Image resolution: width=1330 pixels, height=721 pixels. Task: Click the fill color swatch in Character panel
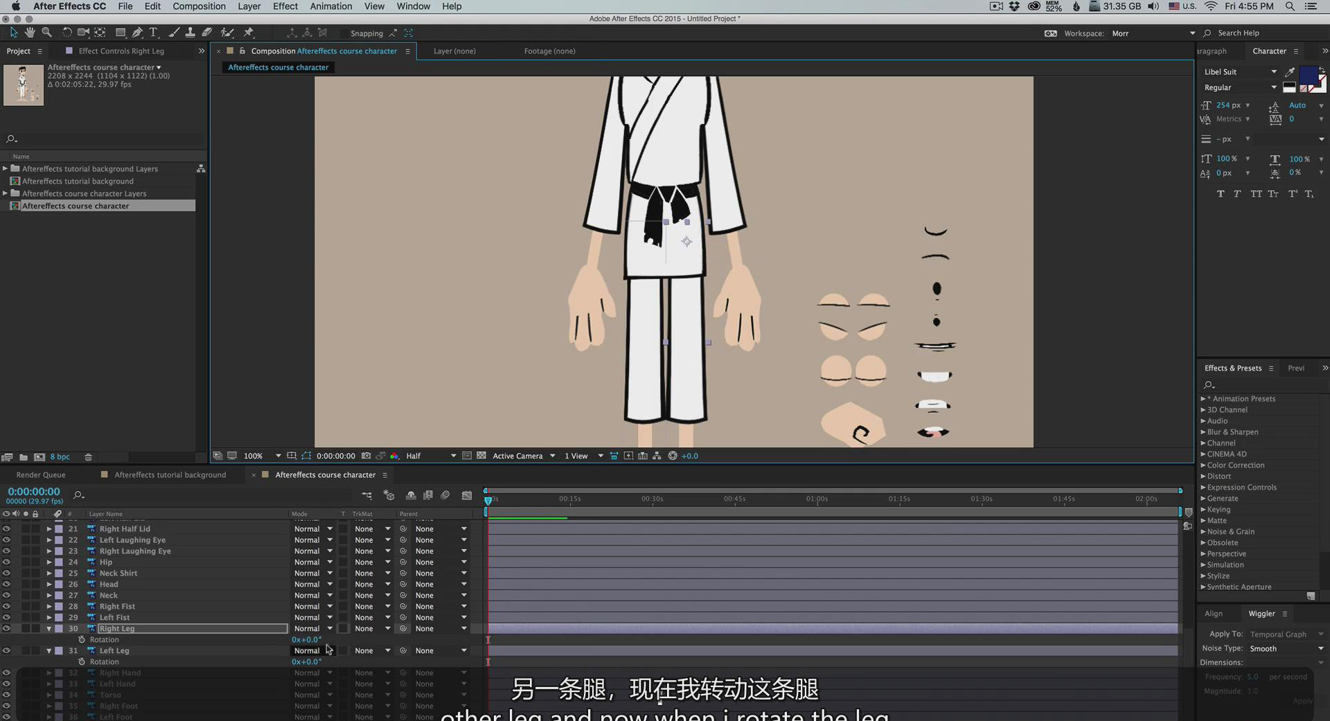pos(1309,74)
